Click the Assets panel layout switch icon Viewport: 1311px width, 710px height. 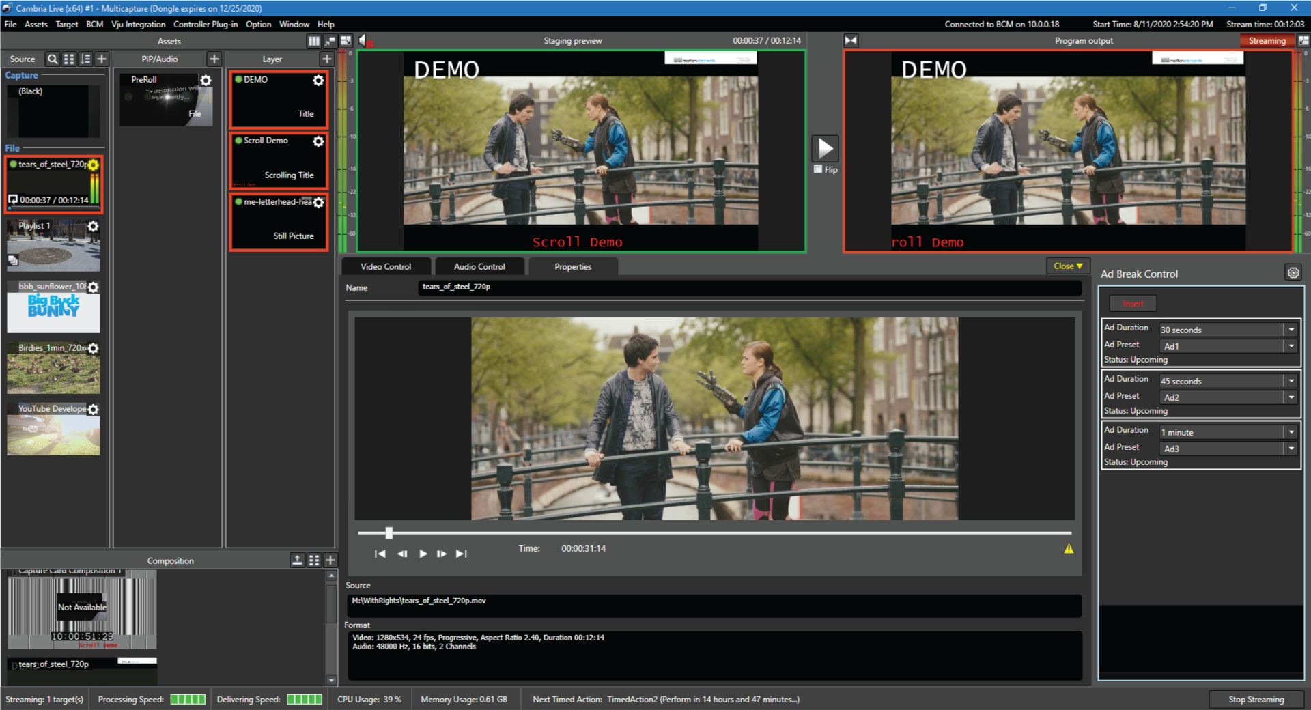(346, 41)
